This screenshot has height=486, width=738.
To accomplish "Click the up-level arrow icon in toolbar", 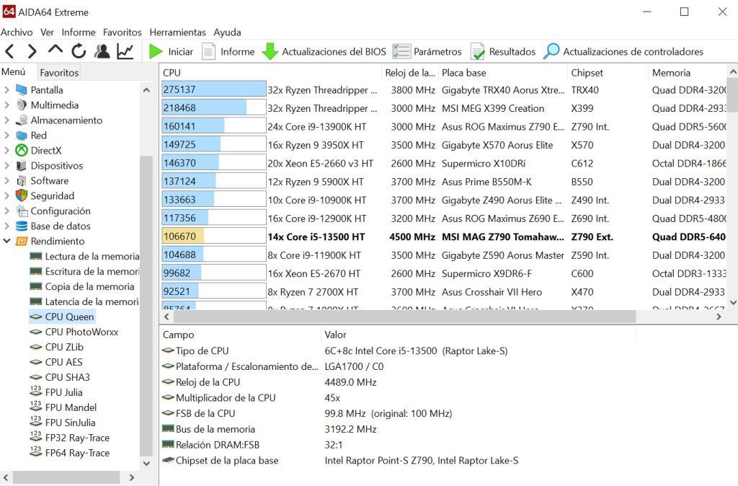I will [55, 50].
